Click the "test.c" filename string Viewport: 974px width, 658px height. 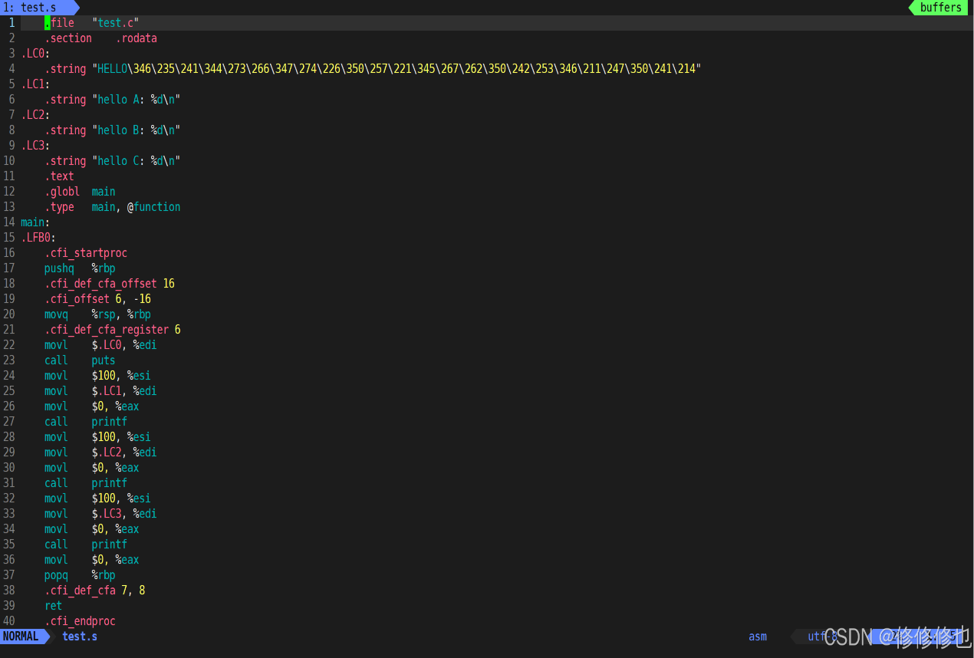[x=115, y=23]
